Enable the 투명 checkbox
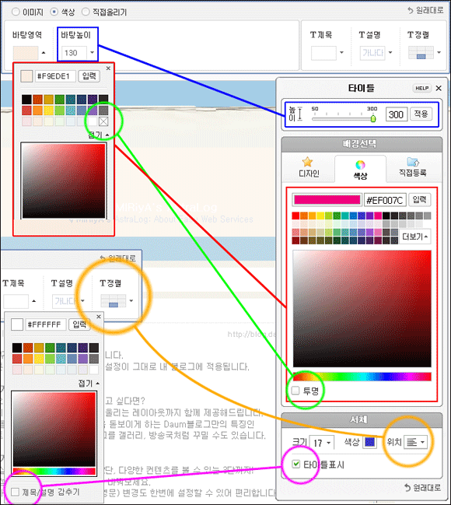The width and height of the screenshot is (451, 505). pyautogui.click(x=295, y=391)
